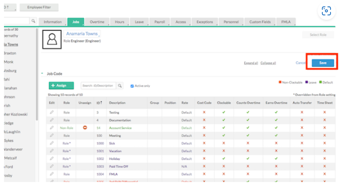
Task: Open the Employee Filter button
Action: (x=39, y=7)
